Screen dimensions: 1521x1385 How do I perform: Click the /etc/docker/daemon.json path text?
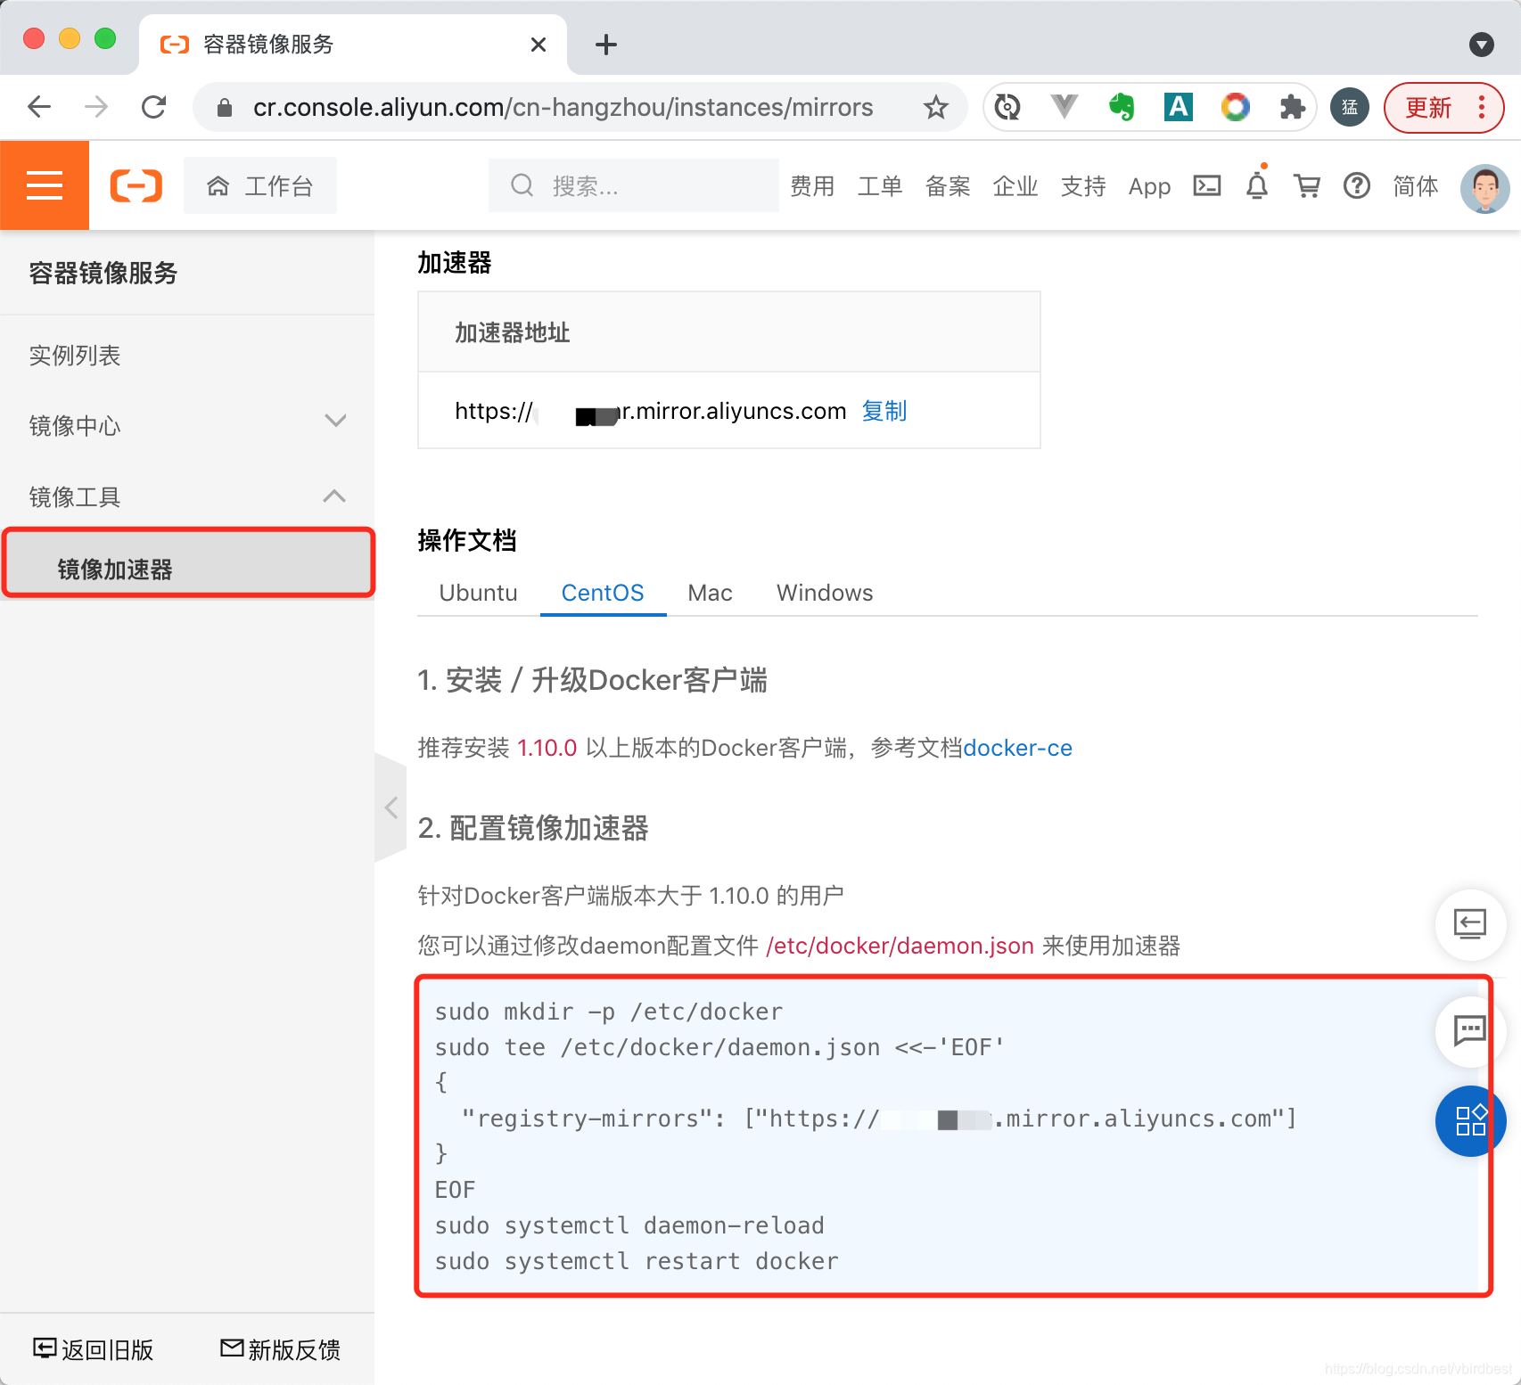(900, 946)
